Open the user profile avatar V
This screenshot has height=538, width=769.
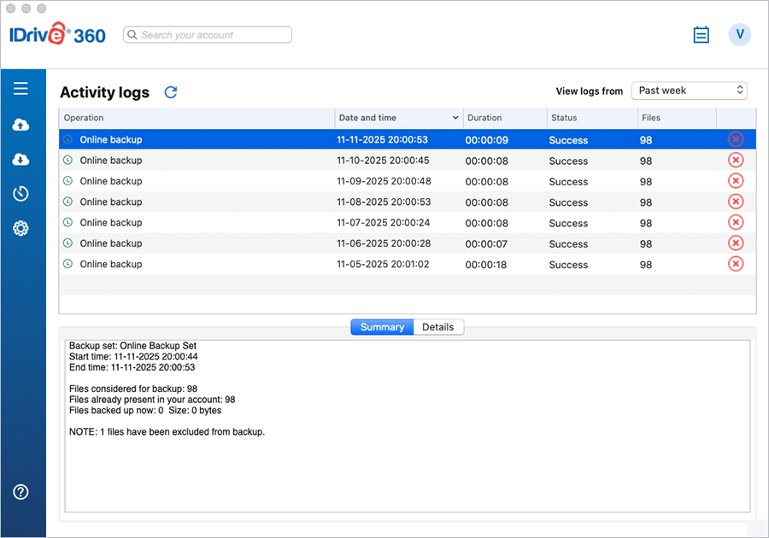(739, 34)
